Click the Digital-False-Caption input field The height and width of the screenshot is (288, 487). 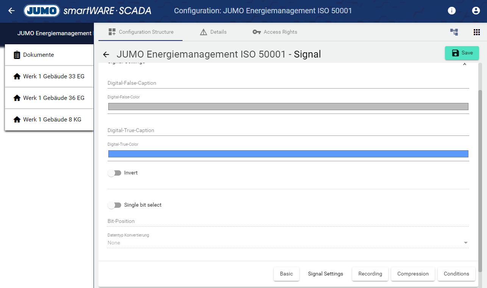288,83
